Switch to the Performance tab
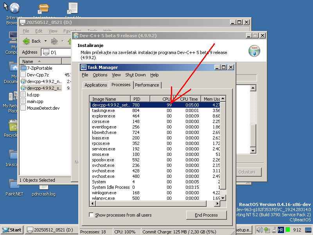The image size is (313, 235). 147,85
